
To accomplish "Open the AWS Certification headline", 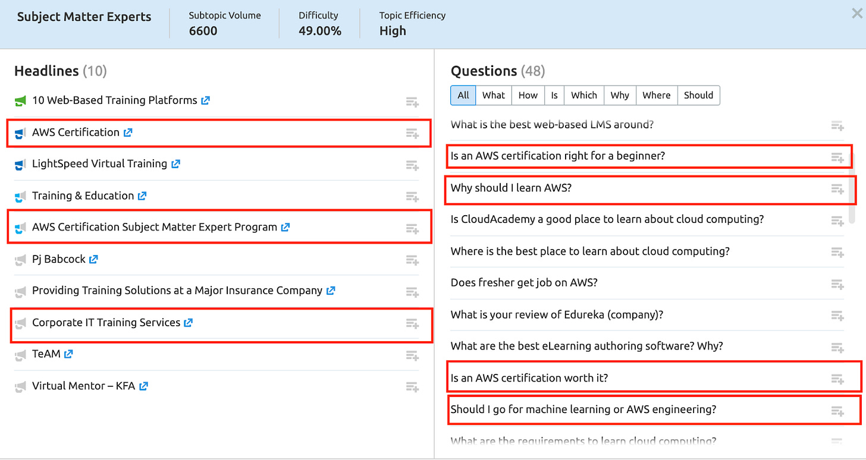I will click(x=76, y=133).
